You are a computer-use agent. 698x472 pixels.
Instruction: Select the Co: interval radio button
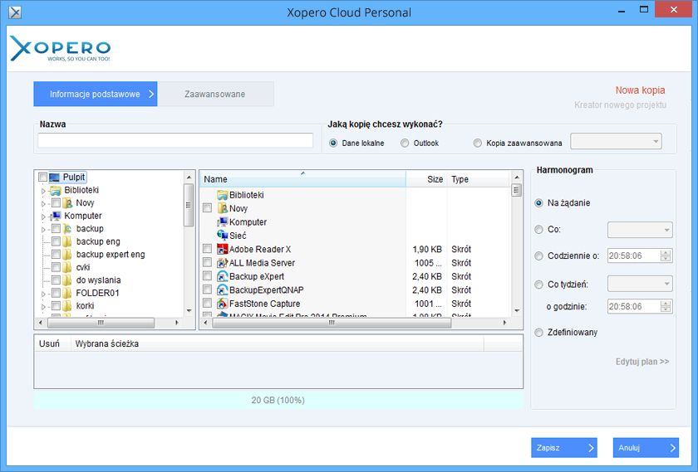point(538,230)
